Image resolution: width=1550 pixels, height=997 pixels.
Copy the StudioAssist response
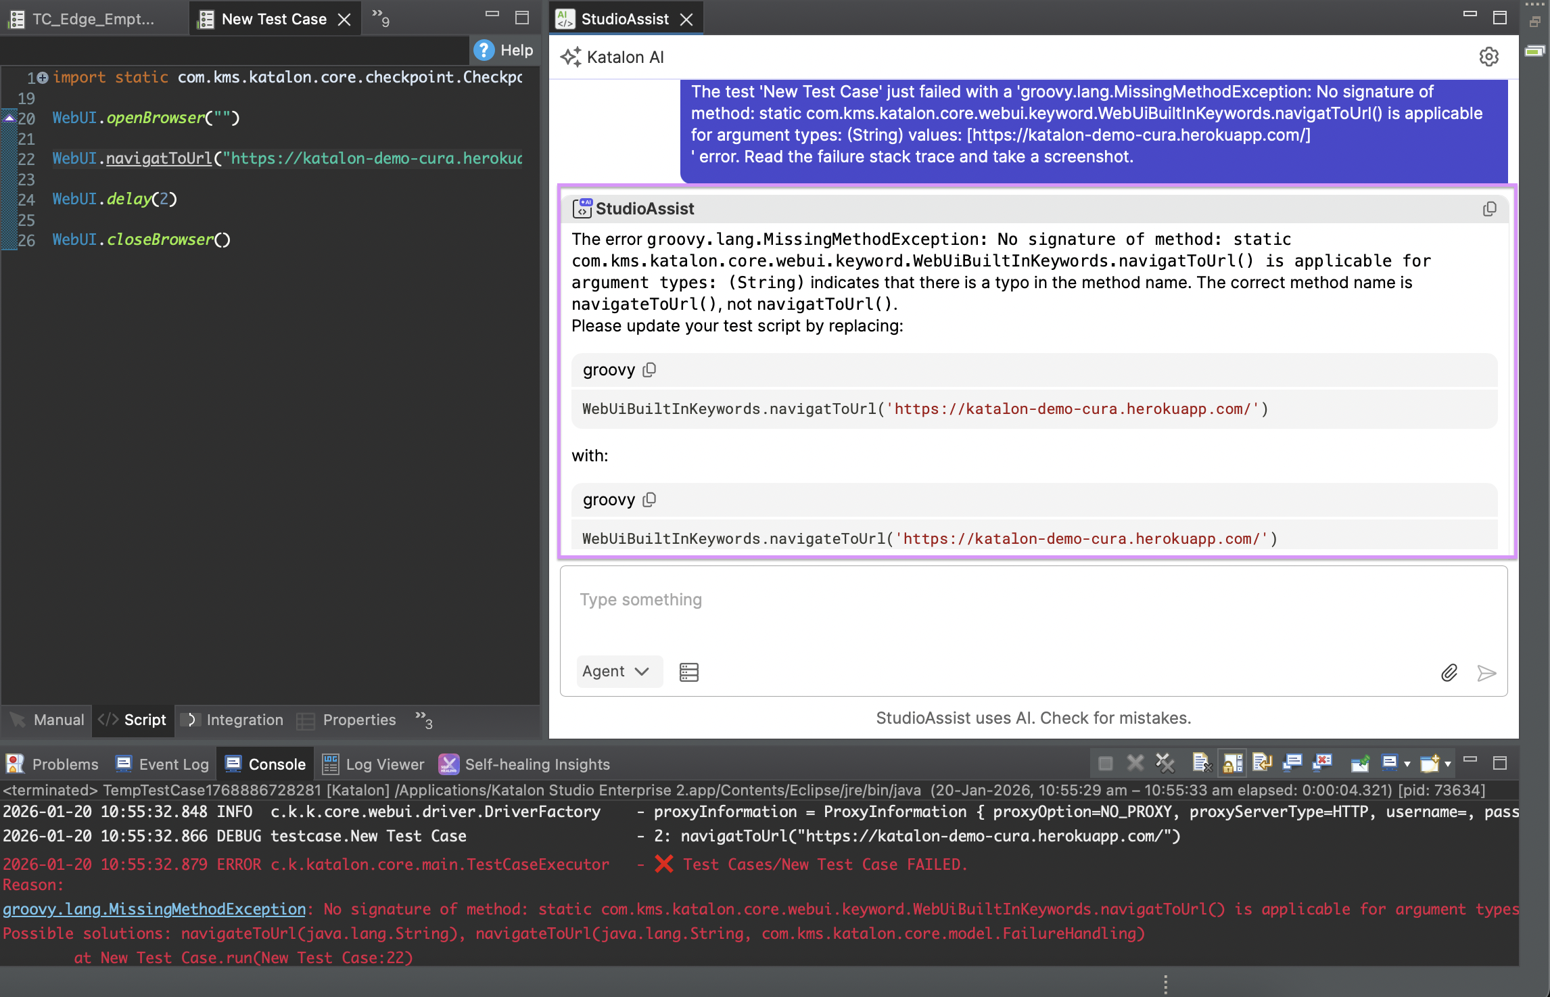1489,209
